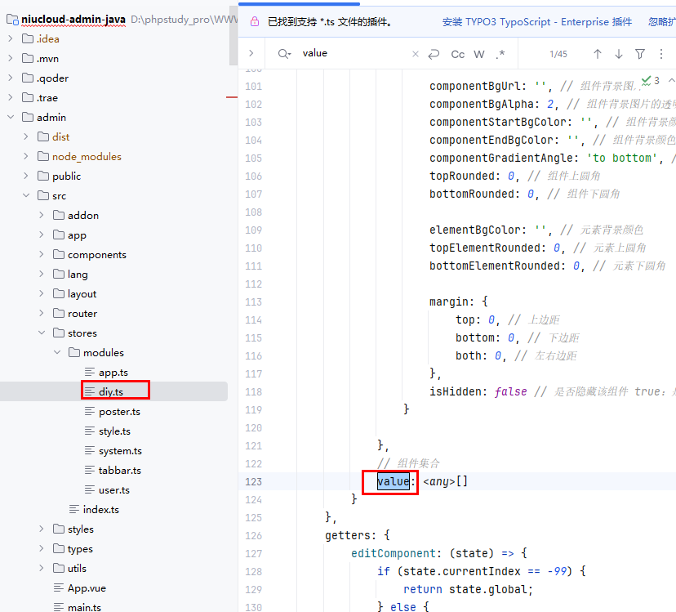Clear the search field with X icon
This screenshot has width=676, height=612.
pyautogui.click(x=415, y=54)
